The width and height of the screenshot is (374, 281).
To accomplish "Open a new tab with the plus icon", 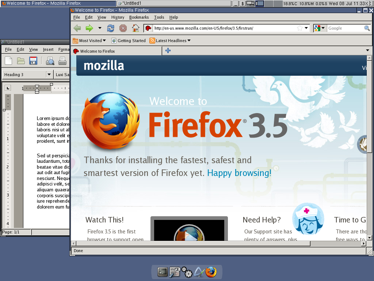I will click(168, 51).
